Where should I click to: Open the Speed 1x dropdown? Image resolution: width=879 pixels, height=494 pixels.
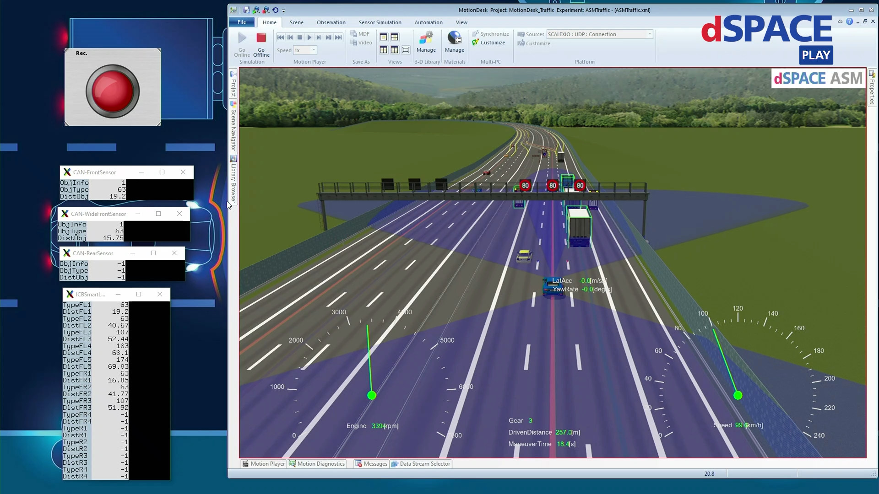[x=314, y=50]
